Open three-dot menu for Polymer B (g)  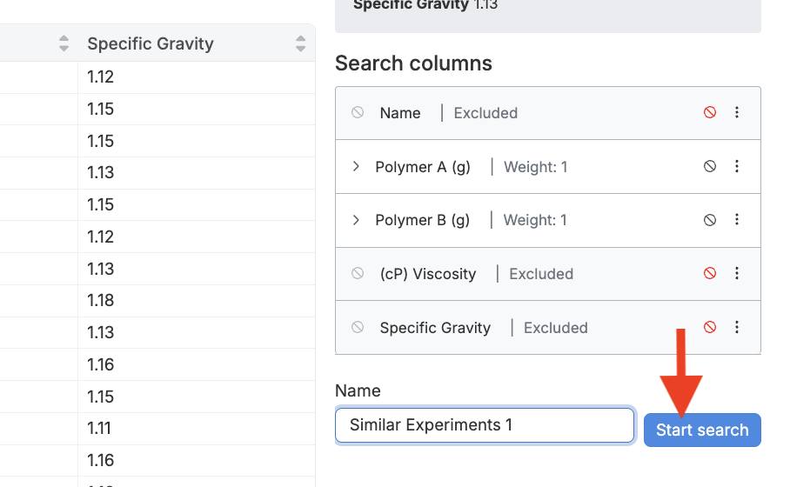737,221
